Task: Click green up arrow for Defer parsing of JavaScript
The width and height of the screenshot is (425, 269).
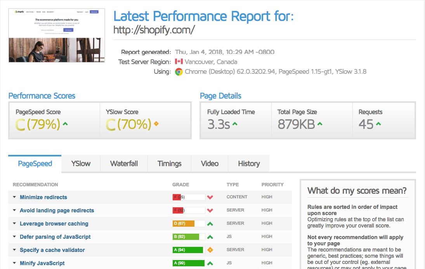Action: (210, 237)
